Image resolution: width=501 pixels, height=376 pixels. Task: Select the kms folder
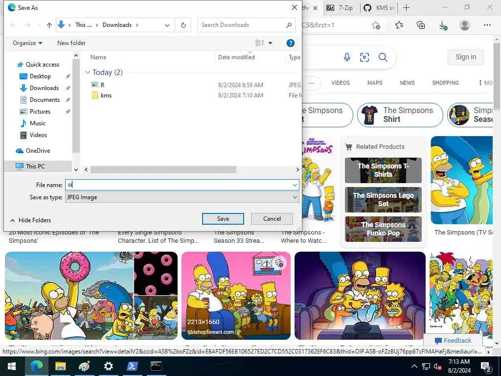106,95
